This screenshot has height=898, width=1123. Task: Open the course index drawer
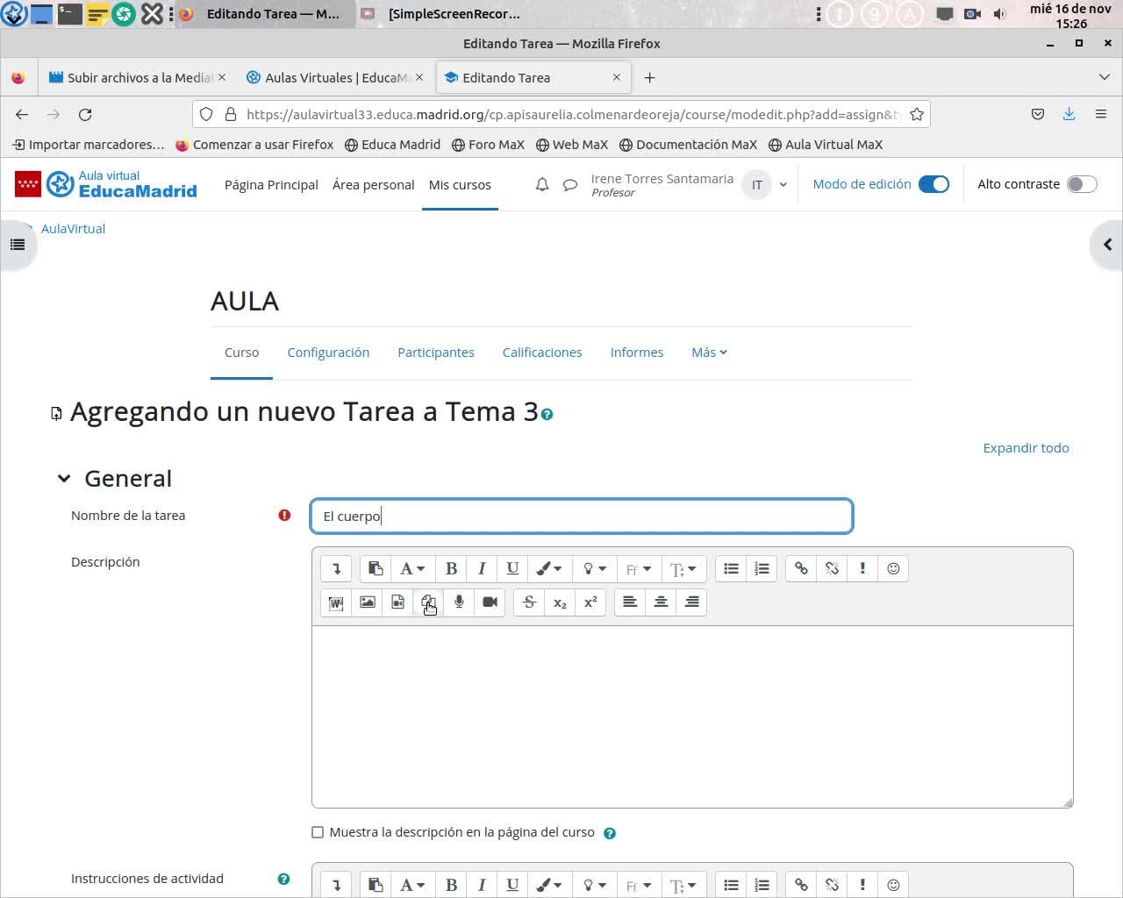click(x=18, y=245)
